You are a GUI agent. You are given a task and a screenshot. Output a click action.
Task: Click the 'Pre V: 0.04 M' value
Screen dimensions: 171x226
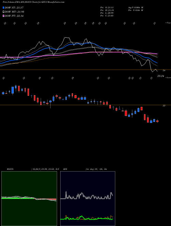(135, 10)
